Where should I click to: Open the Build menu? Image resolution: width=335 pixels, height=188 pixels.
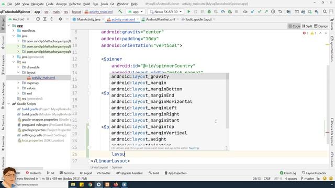86,4
